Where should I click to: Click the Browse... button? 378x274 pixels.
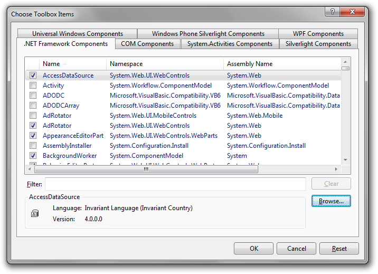[x=331, y=201]
